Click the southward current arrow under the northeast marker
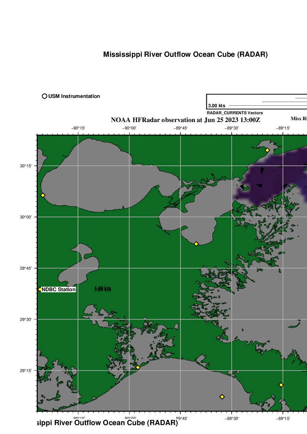 tap(262, 170)
